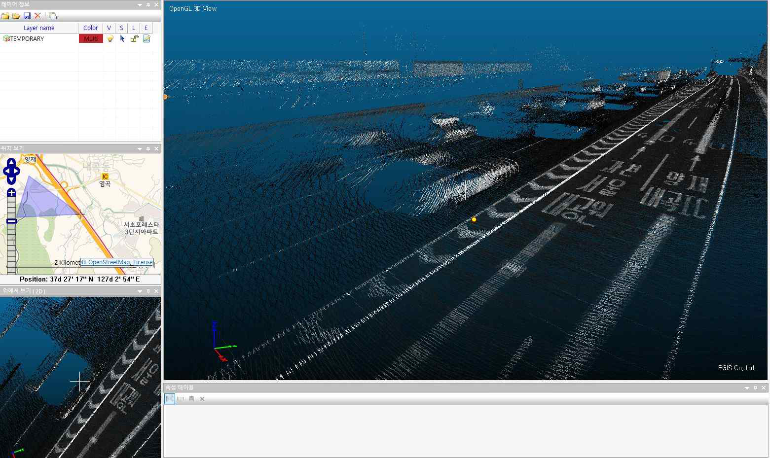770x458 pixels.
Task: Open a layer file with open-folder icon
Action: click(16, 16)
